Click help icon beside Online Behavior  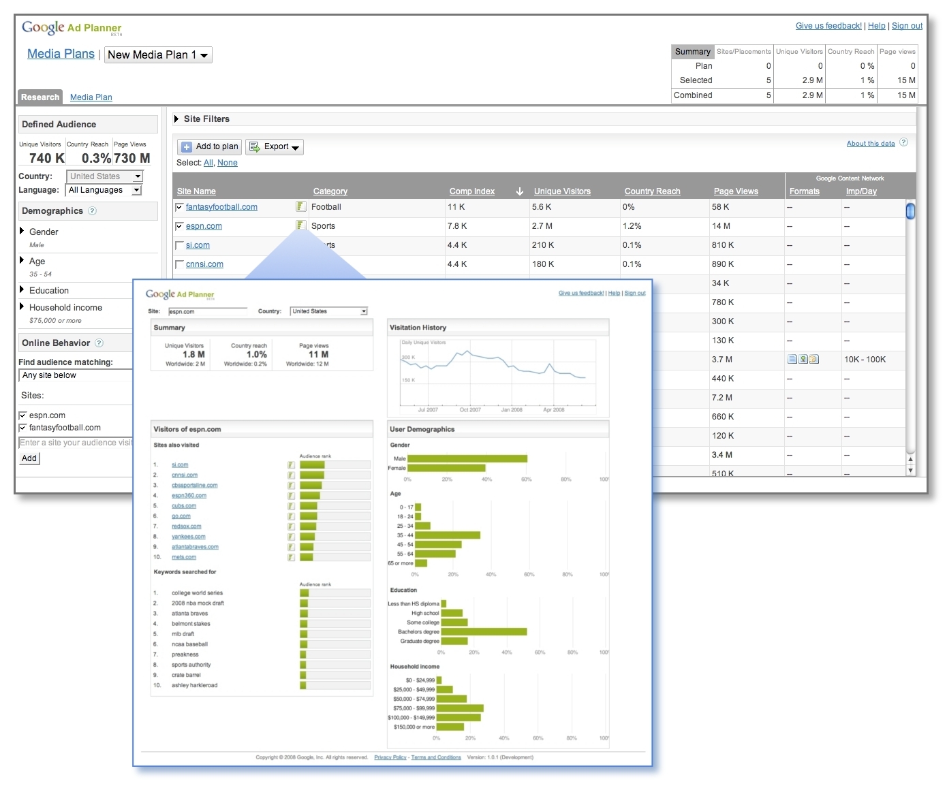(99, 343)
